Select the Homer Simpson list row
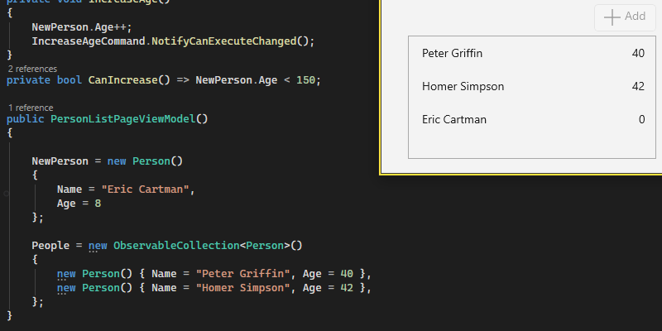The width and height of the screenshot is (662, 331). (x=531, y=86)
